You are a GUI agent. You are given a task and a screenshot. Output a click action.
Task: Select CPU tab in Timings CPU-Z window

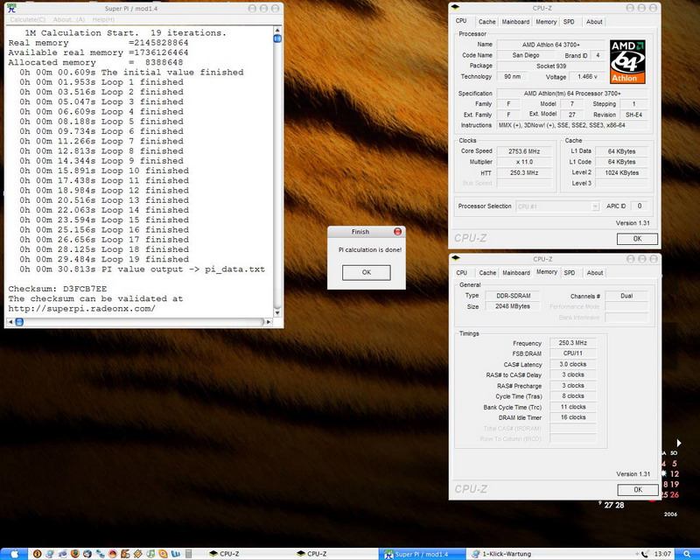[462, 272]
